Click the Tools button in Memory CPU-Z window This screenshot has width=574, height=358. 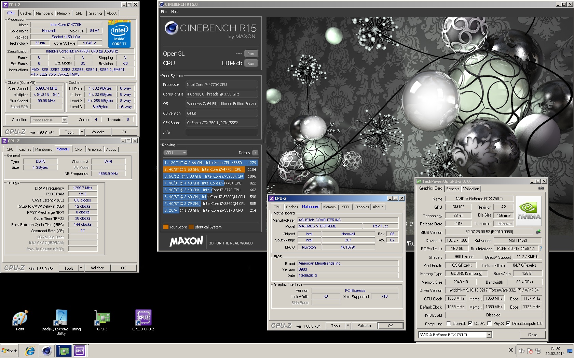point(69,268)
